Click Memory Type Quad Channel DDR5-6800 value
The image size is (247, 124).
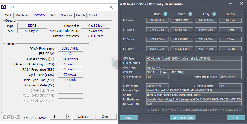[194, 90]
